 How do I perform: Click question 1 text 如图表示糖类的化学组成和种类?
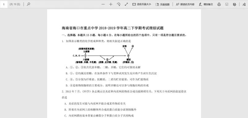[96, 41]
